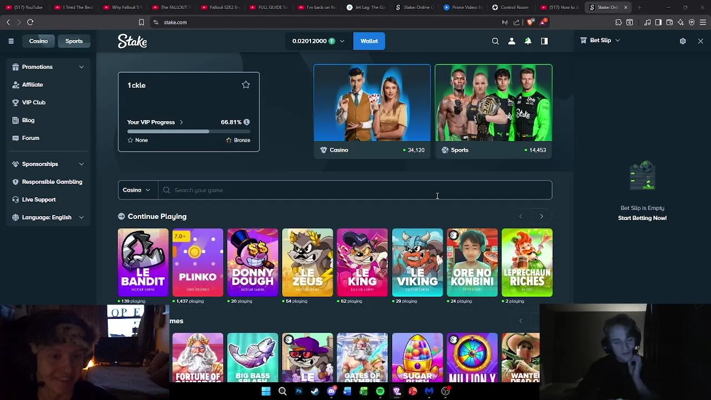The width and height of the screenshot is (711, 400).
Task: Launch Donny Dough game thumbnail
Action: [x=253, y=262]
